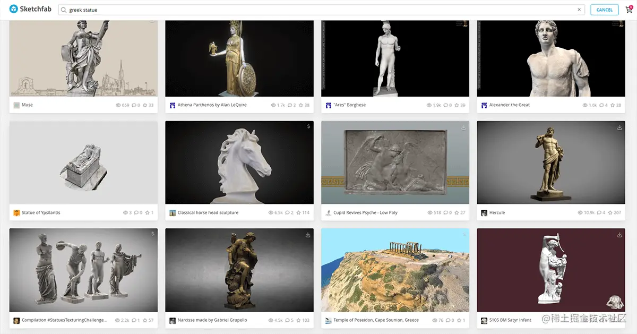This screenshot has width=637, height=334.
Task: Click the author avatar next to Alexander the Great
Action: click(484, 105)
